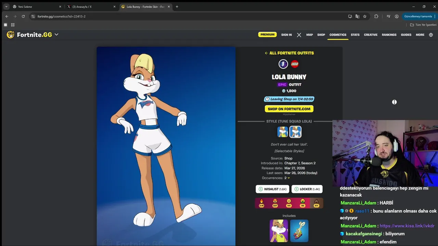Click the heart-eyes reaction emoji
The height and width of the screenshot is (246, 438).
[x=275, y=203]
